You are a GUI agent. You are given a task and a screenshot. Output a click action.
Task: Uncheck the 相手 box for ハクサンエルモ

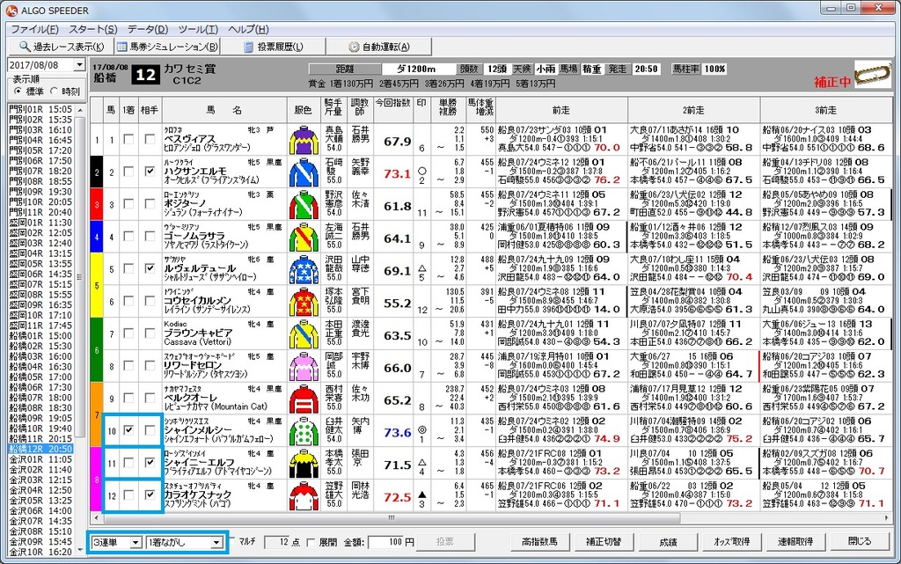pos(150,172)
